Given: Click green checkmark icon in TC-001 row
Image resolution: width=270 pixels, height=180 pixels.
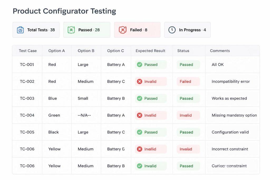Looking at the screenshot, I should [139, 65].
